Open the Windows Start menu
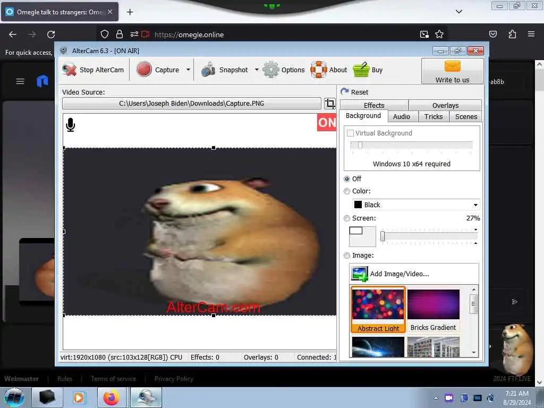Viewport: 544px width, 408px height. pos(14,397)
